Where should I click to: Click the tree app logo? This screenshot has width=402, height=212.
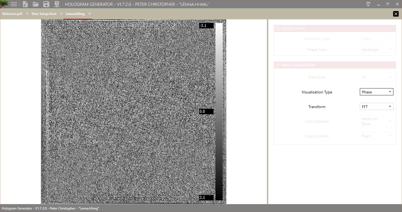(4, 4)
